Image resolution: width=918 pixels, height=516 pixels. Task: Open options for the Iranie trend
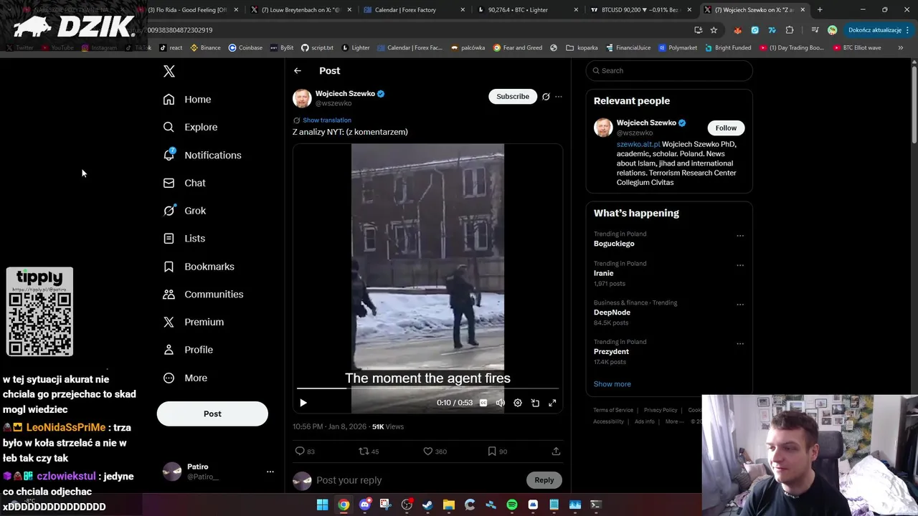[740, 265]
